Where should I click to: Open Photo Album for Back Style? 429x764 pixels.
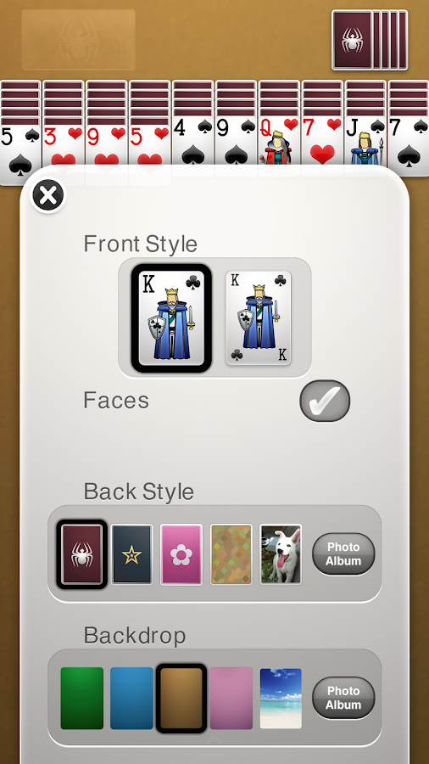pyautogui.click(x=343, y=554)
